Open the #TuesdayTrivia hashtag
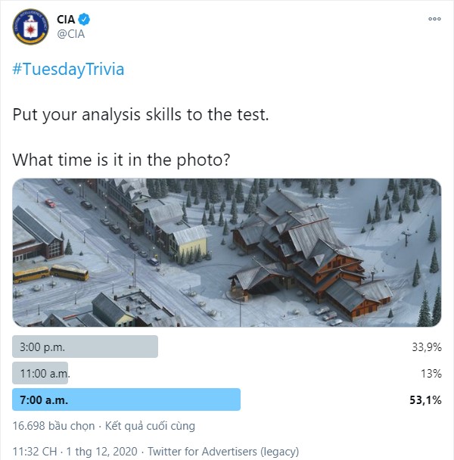The height and width of the screenshot is (460, 454). 68,70
